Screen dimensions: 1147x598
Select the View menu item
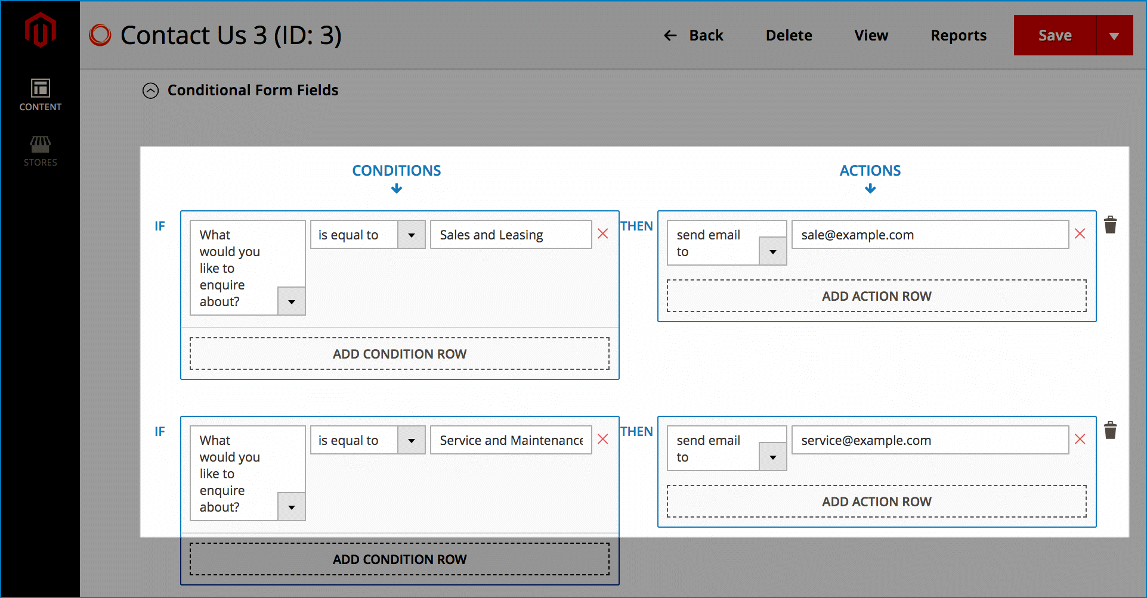(x=871, y=36)
